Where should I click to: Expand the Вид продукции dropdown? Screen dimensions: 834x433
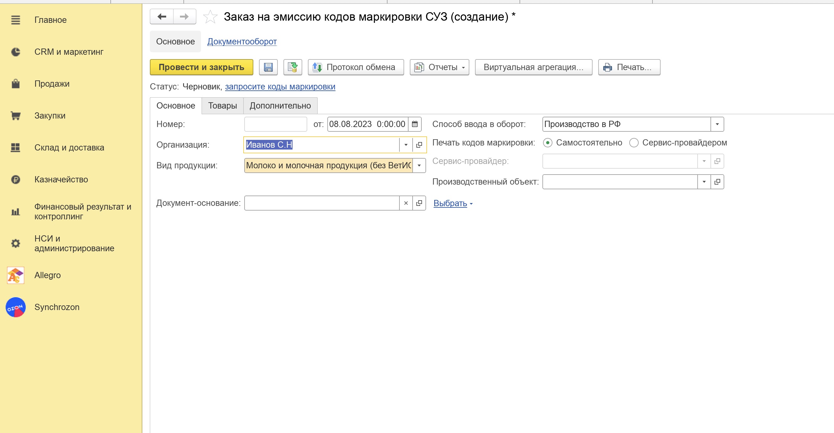[419, 166]
